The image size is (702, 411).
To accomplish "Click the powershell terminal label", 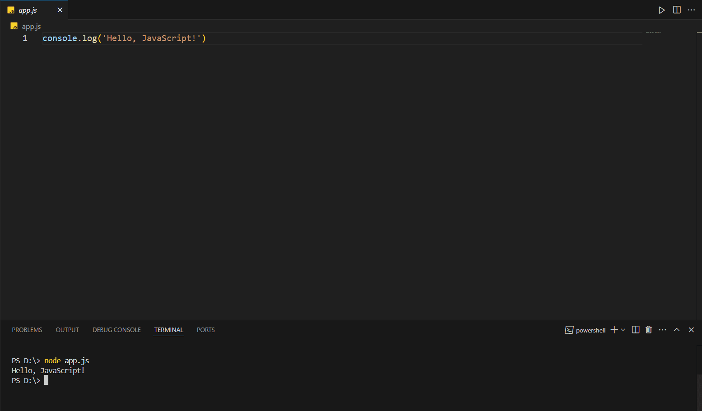I will coord(590,330).
